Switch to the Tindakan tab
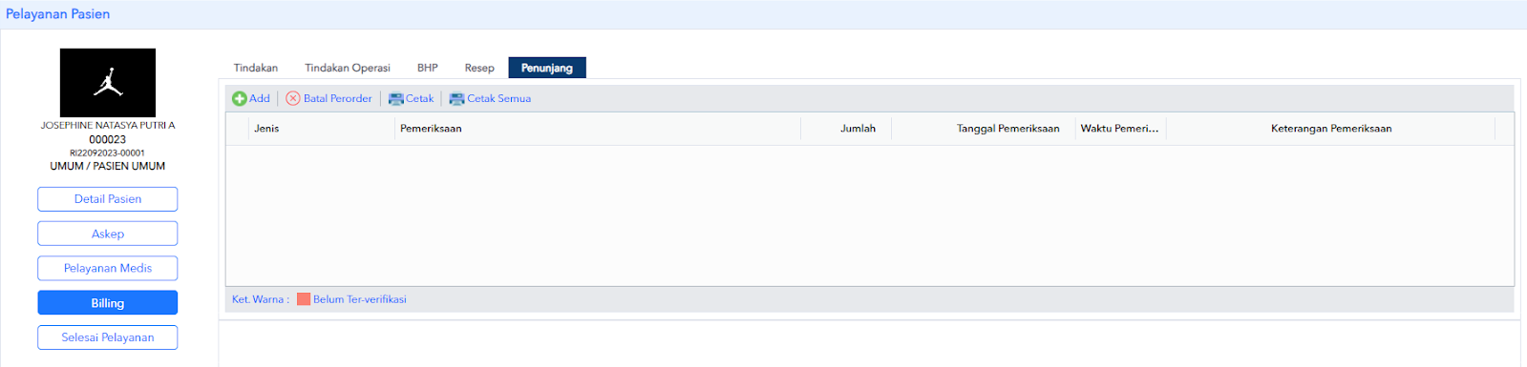Image resolution: width=1527 pixels, height=367 pixels. tap(256, 68)
